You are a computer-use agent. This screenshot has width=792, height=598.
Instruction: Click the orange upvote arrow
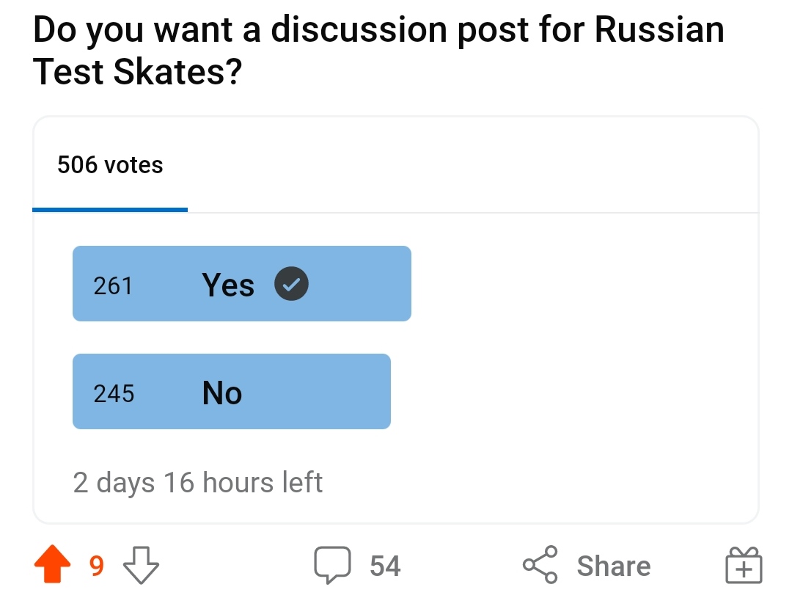click(x=53, y=566)
